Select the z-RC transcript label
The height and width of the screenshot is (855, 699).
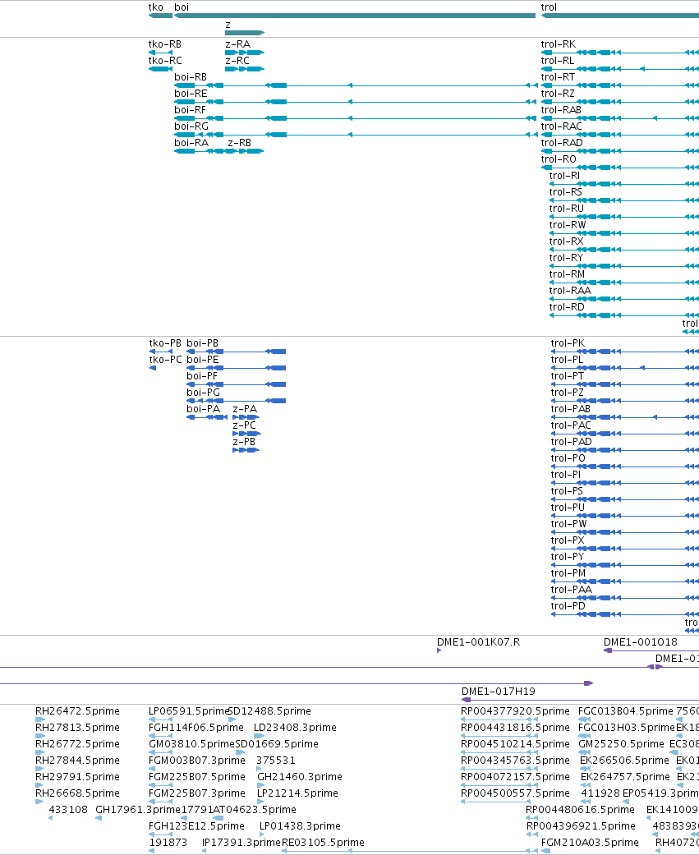pos(237,61)
